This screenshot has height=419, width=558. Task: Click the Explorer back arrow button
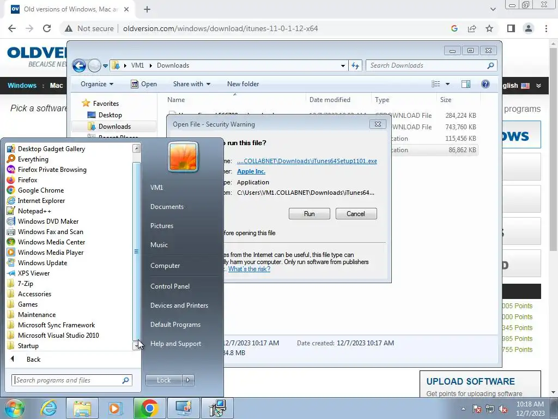79,65
